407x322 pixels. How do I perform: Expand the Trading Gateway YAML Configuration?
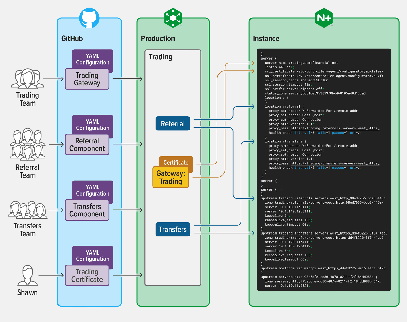[92, 59]
